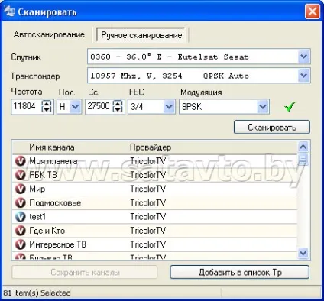324x301 pixels.
Task: Click the Сканировать window title icon
Action: click(x=9, y=11)
